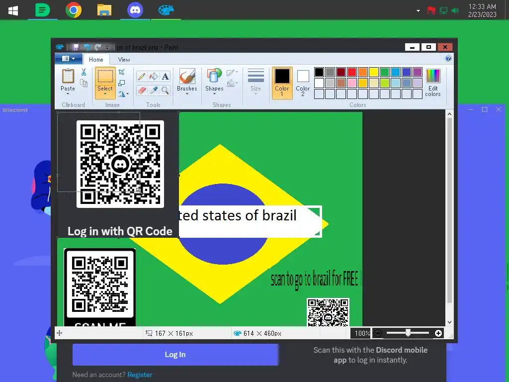Screen dimensions: 509x382
Task: Expand the Select dropdown arrow
Action: click(105, 94)
